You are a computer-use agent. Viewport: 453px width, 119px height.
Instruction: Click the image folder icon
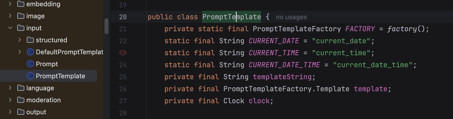(21, 16)
